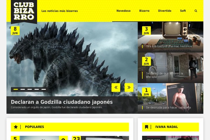Click the Club Bizarro logo

point(24,12)
